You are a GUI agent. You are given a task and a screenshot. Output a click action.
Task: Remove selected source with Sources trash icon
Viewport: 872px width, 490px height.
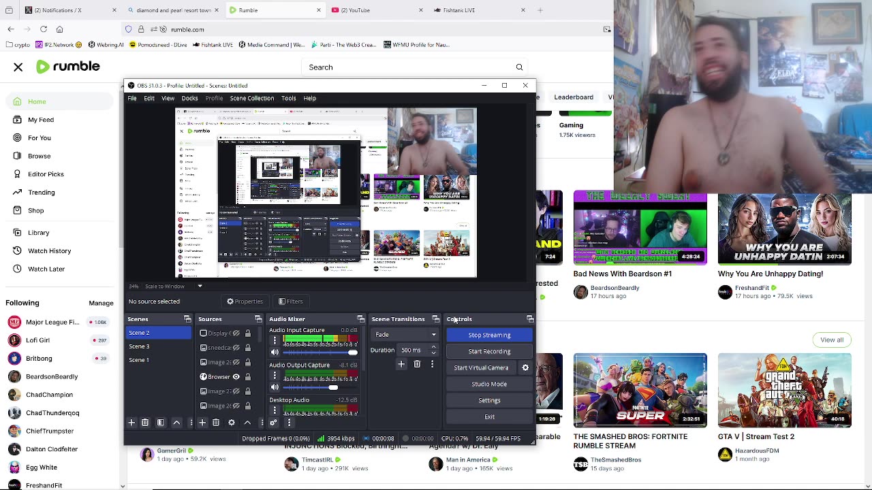tap(216, 423)
